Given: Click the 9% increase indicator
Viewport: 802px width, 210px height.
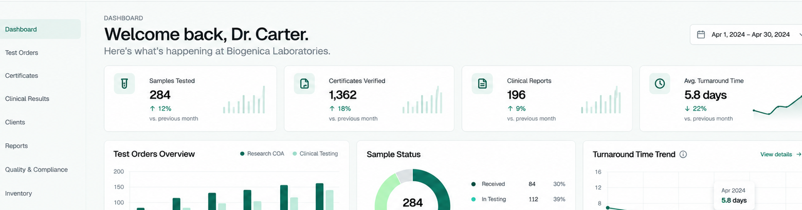Looking at the screenshot, I should 516,109.
